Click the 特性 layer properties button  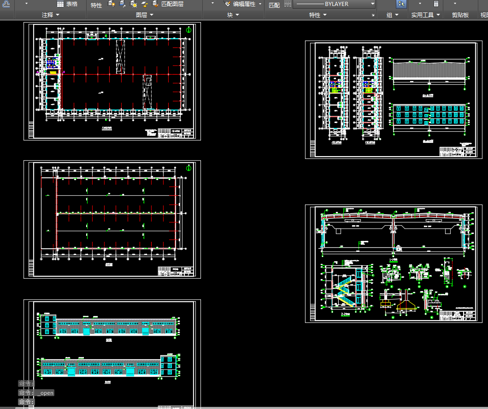pyautogui.click(x=96, y=5)
